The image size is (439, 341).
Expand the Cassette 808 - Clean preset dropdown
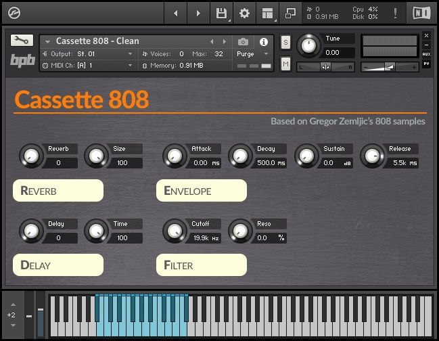click(x=47, y=42)
